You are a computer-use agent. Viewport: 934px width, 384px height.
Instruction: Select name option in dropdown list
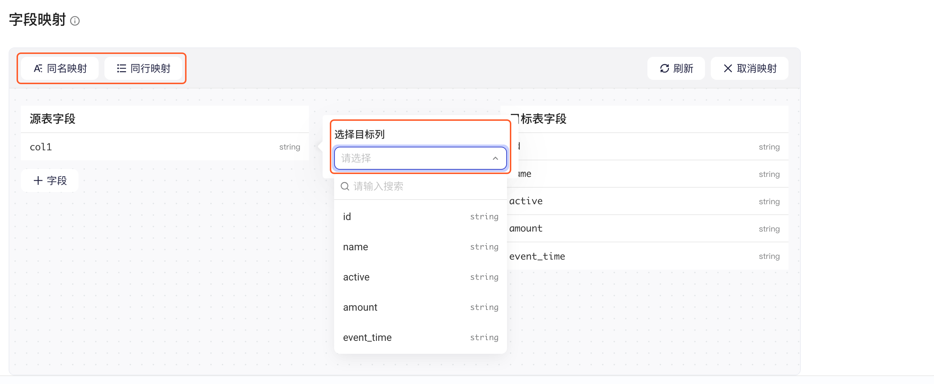pyautogui.click(x=420, y=247)
